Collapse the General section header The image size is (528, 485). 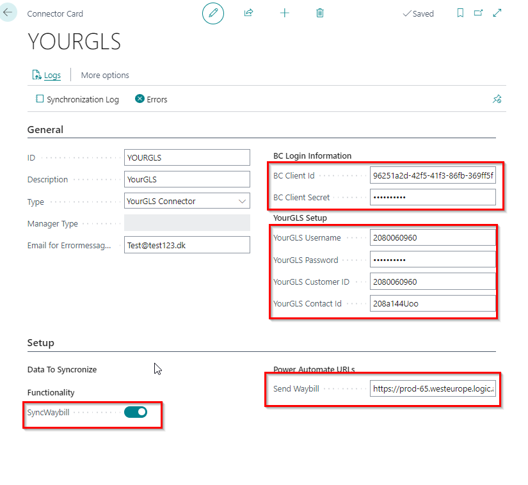pos(45,130)
